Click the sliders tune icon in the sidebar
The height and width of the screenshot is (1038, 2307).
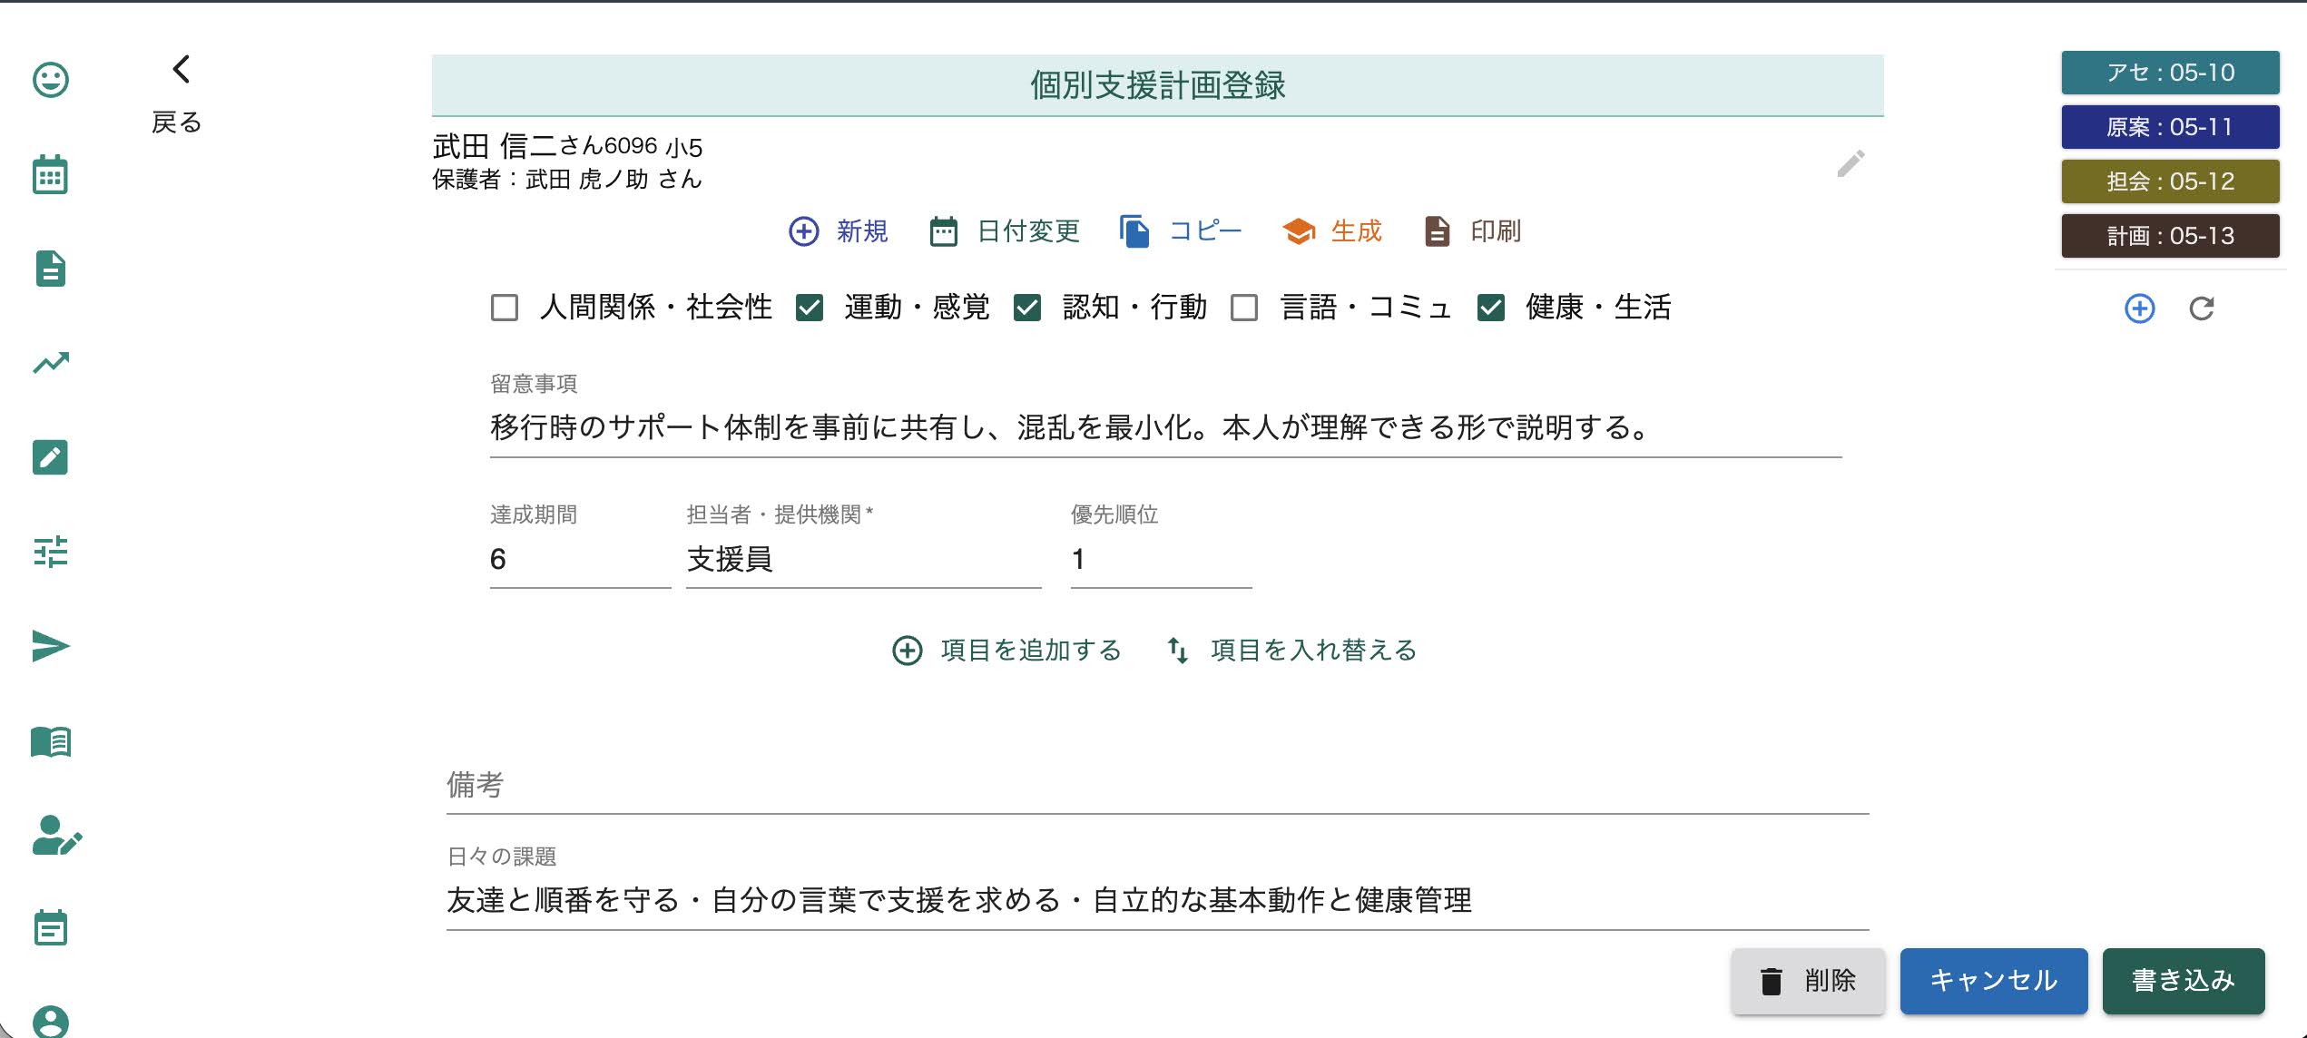click(51, 552)
